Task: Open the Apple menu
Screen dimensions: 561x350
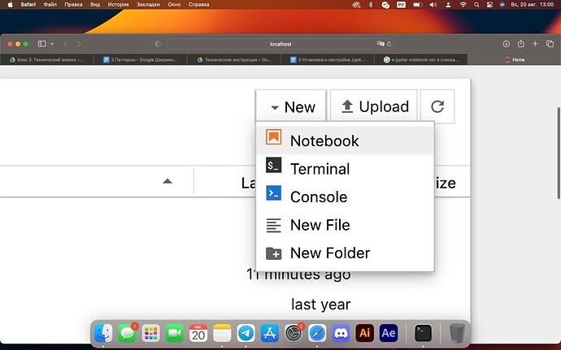Action: 10,5
